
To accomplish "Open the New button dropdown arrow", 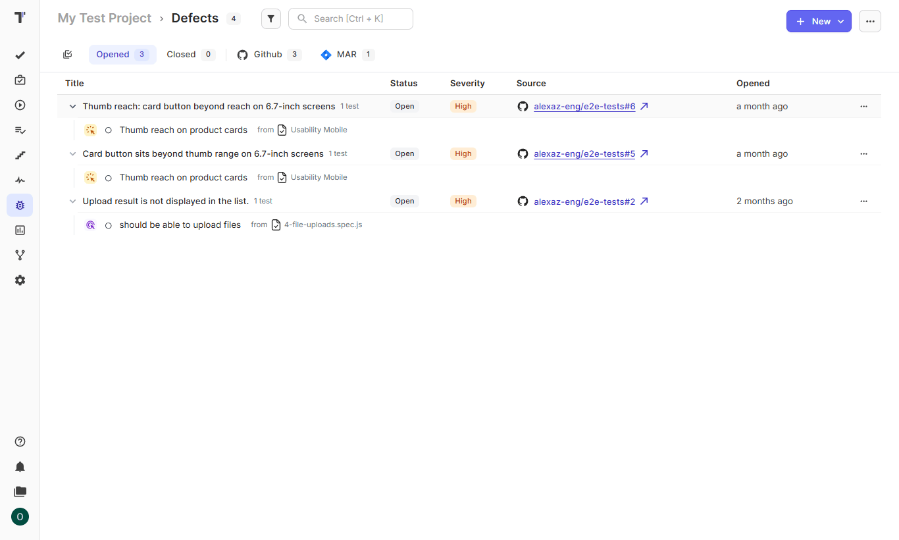I will click(x=841, y=22).
